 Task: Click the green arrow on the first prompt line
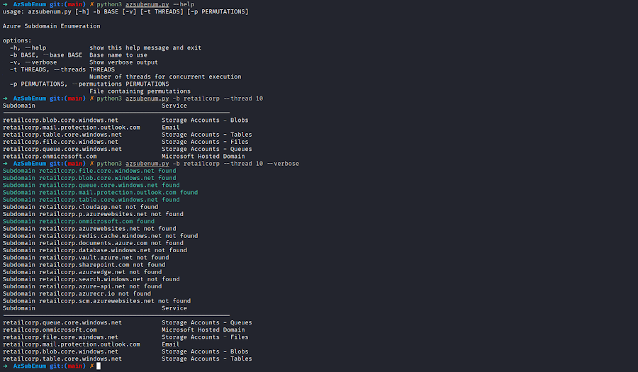(x=5, y=4)
